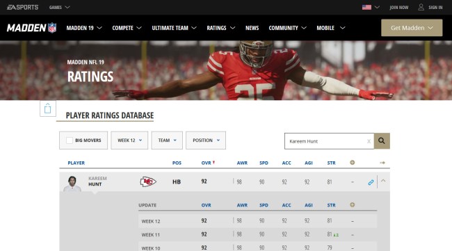
Task: Click the Kansas City Chiefs team logo
Action: [148, 181]
